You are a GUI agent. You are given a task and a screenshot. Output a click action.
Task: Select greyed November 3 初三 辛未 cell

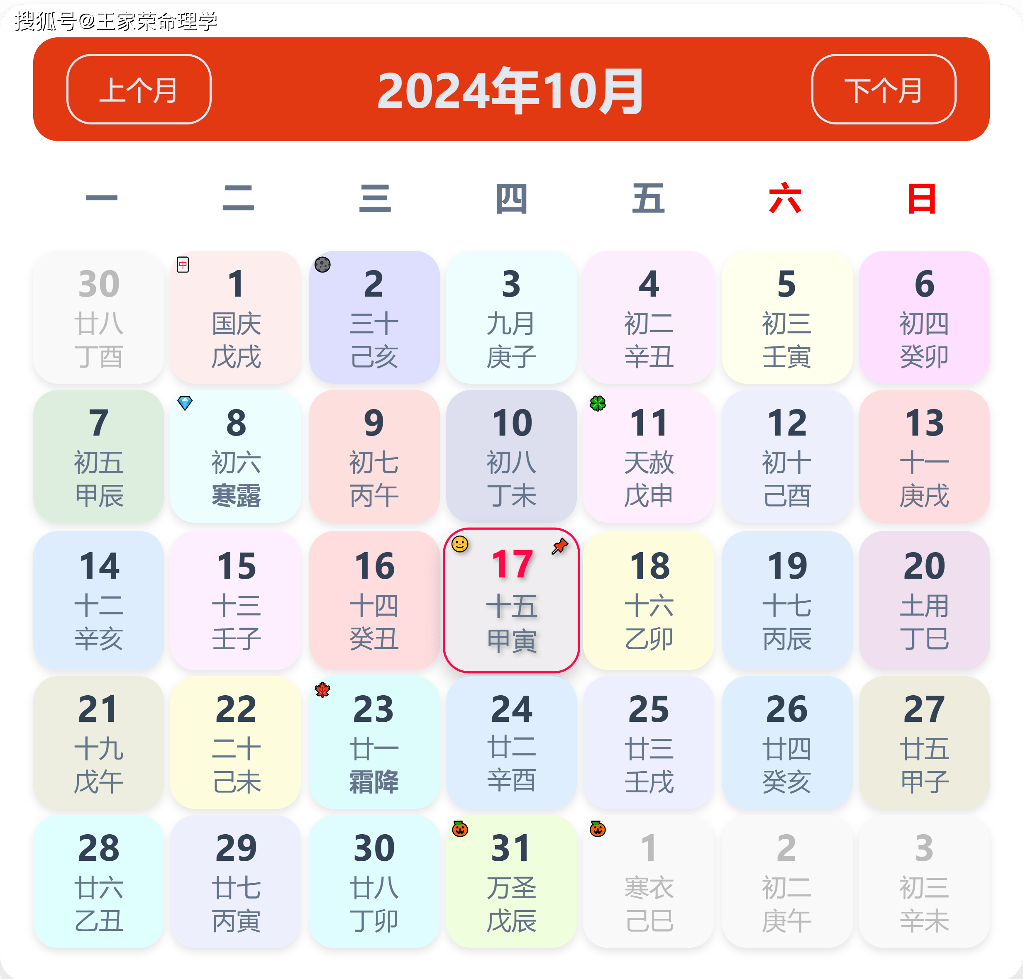point(924,882)
